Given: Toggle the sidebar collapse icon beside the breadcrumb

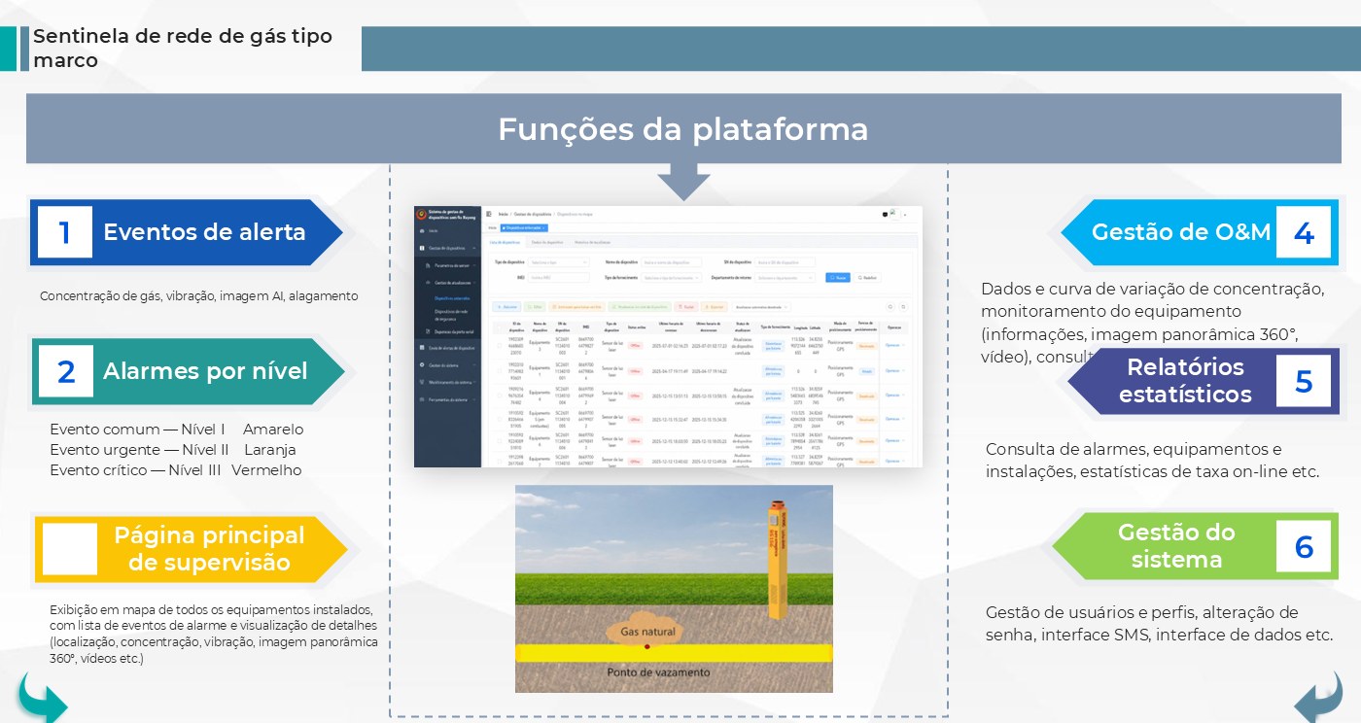Looking at the screenshot, I should 489,214.
